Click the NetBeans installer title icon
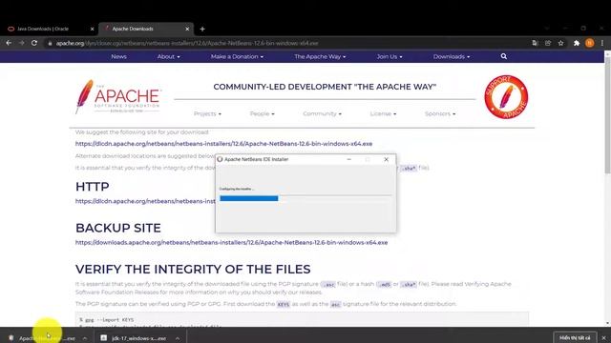 pos(220,159)
